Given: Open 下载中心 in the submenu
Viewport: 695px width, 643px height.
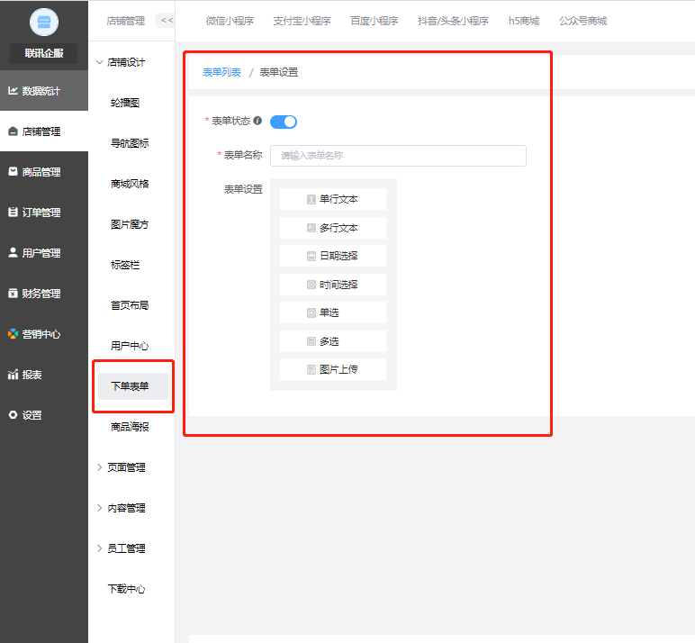Looking at the screenshot, I should tap(126, 589).
